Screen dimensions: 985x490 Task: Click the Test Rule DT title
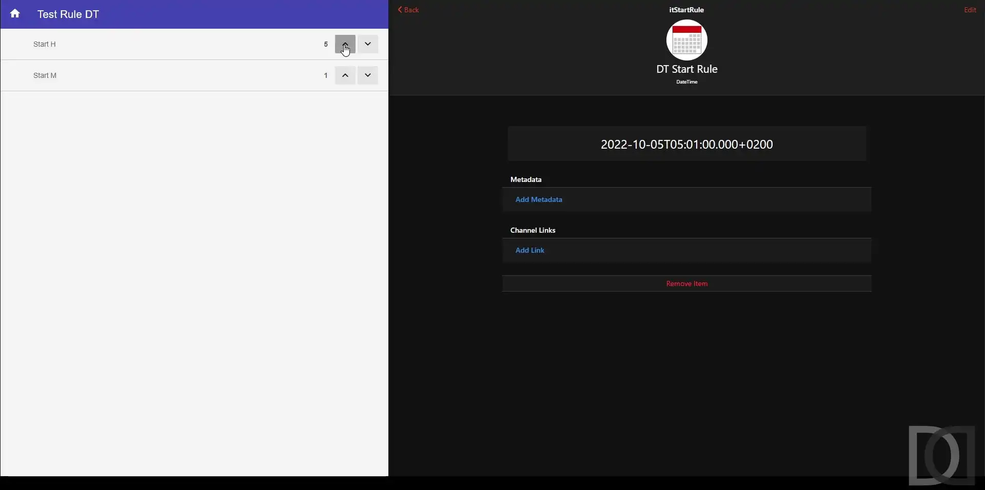[68, 14]
